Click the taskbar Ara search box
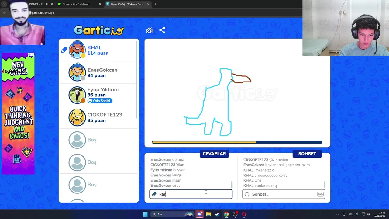This screenshot has width=389, height=219. pos(172,214)
